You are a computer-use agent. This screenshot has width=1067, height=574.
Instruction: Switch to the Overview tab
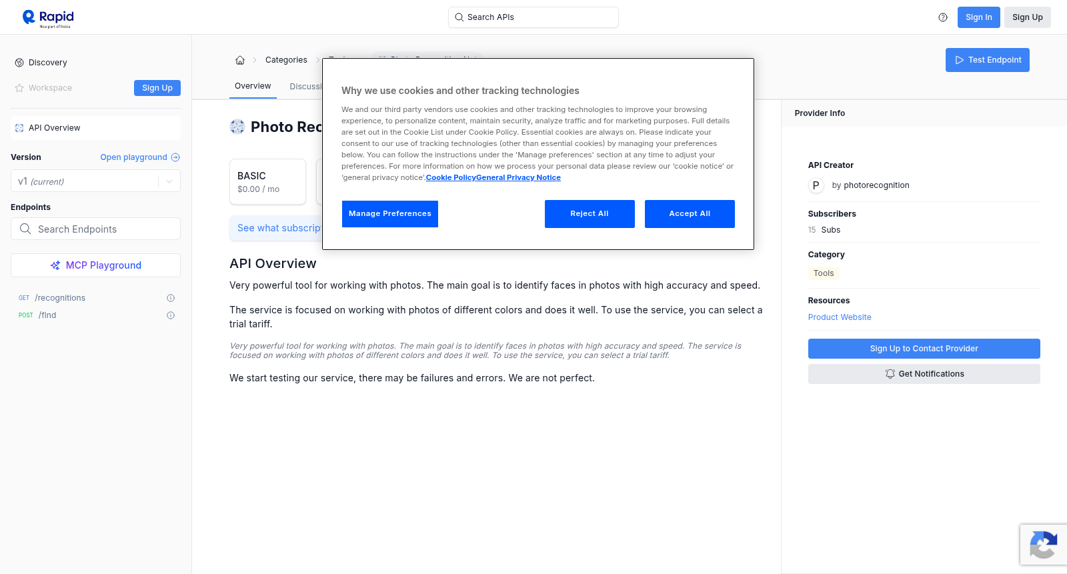pyautogui.click(x=253, y=86)
